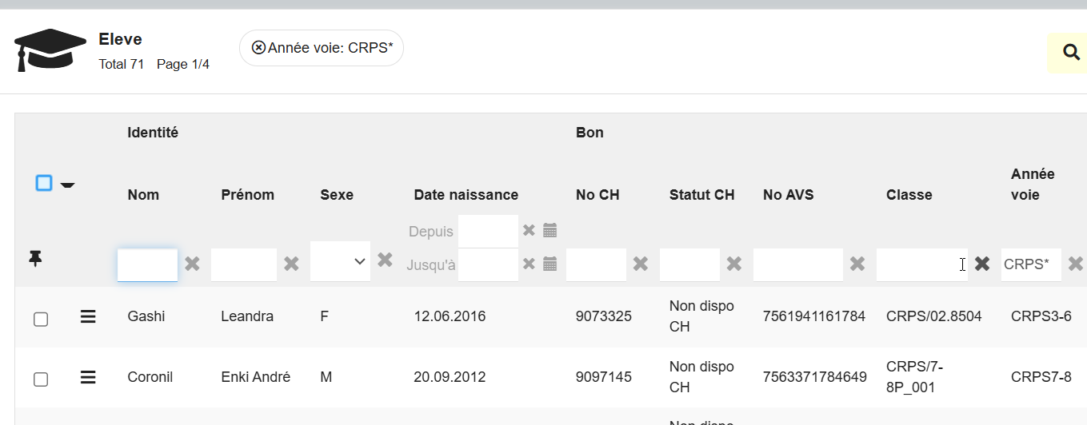Image resolution: width=1087 pixels, height=425 pixels.
Task: Click the Année voie value CRPS3-6
Action: [x=1041, y=316]
